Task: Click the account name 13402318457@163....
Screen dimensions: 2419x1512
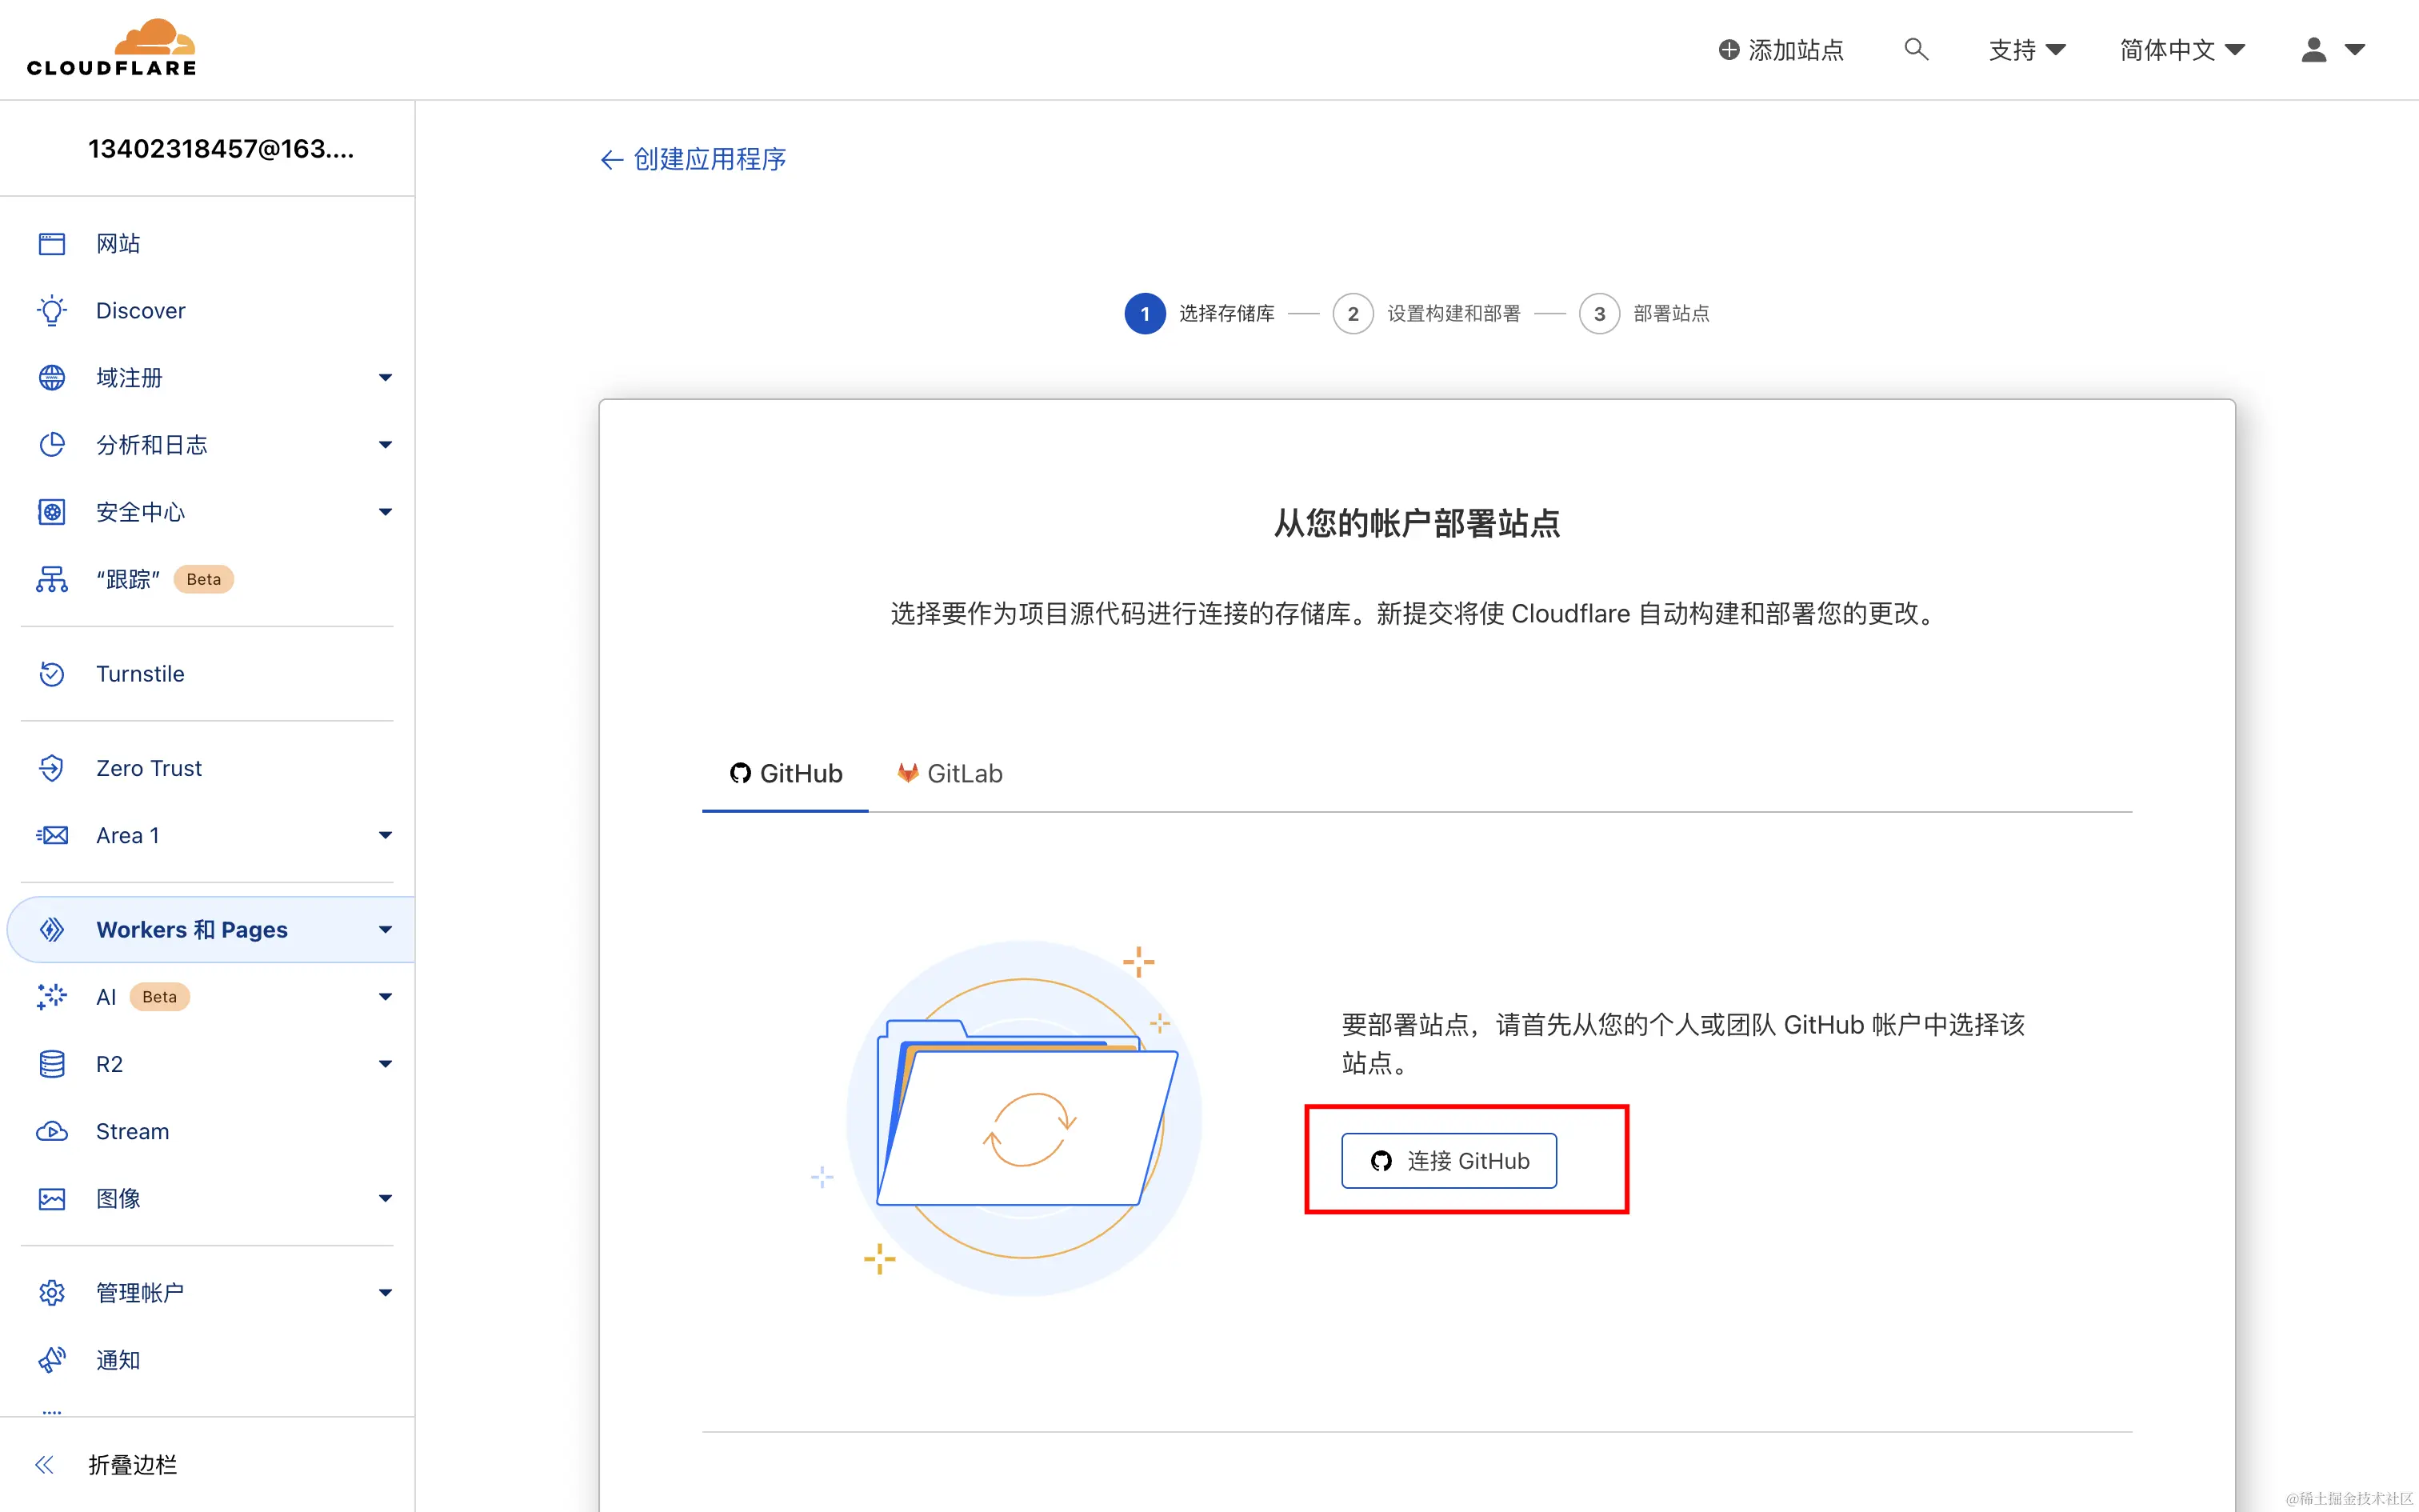Action: click(221, 149)
